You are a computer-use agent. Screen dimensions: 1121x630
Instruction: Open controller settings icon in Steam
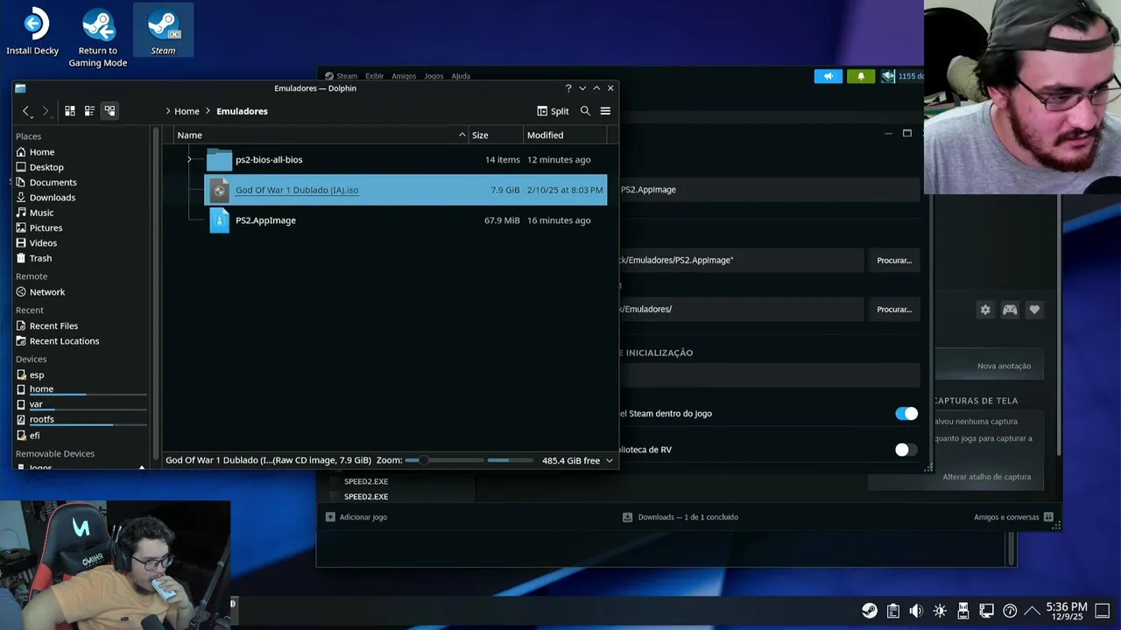pyautogui.click(x=1010, y=310)
